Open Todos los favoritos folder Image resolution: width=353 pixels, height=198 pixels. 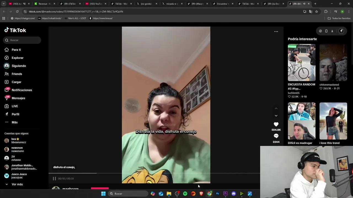pyautogui.click(x=339, y=18)
